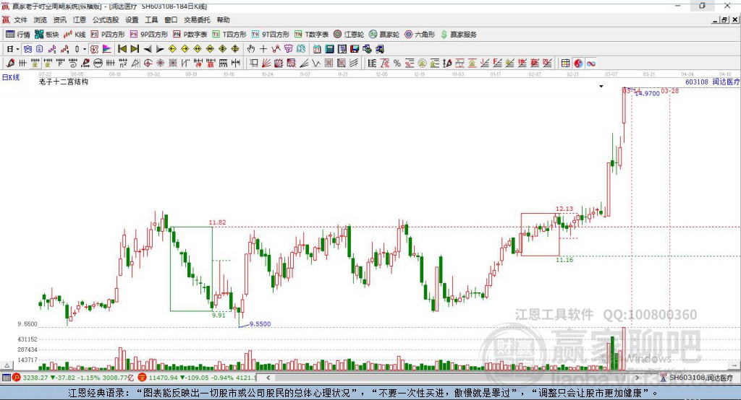The width and height of the screenshot is (741, 400).
Task: Click the 日K线 label above the chart
Action: [10, 77]
